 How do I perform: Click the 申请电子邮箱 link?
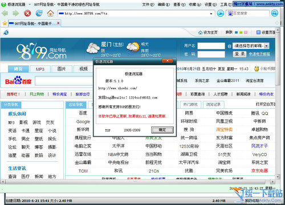point(259,54)
